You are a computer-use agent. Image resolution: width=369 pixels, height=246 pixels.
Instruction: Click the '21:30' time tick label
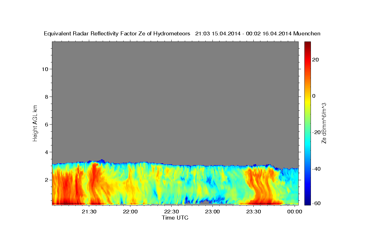pos(89,212)
